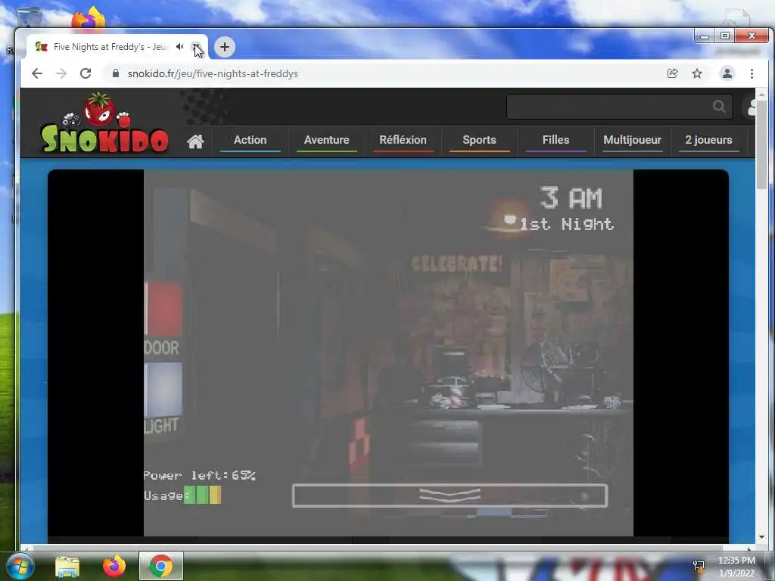Reload the snokido page

(x=86, y=73)
